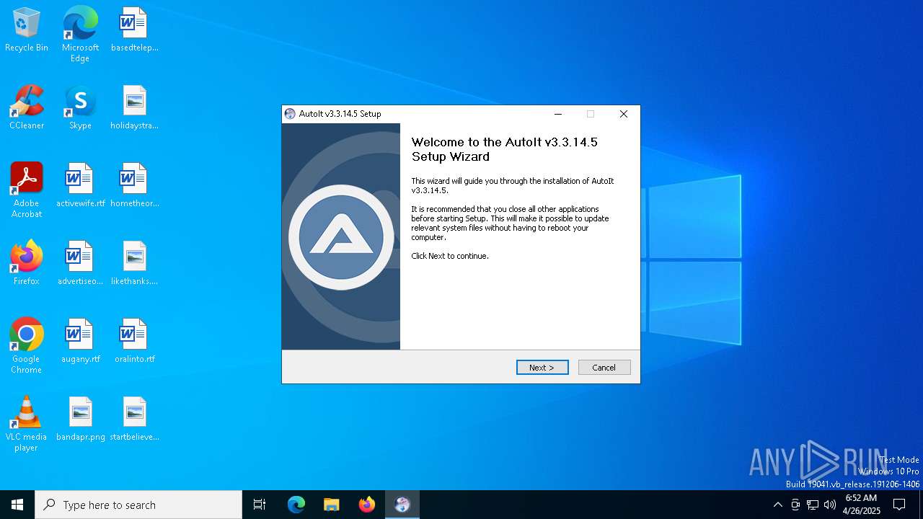
Task: Select the hometheor document icon
Action: (134, 185)
